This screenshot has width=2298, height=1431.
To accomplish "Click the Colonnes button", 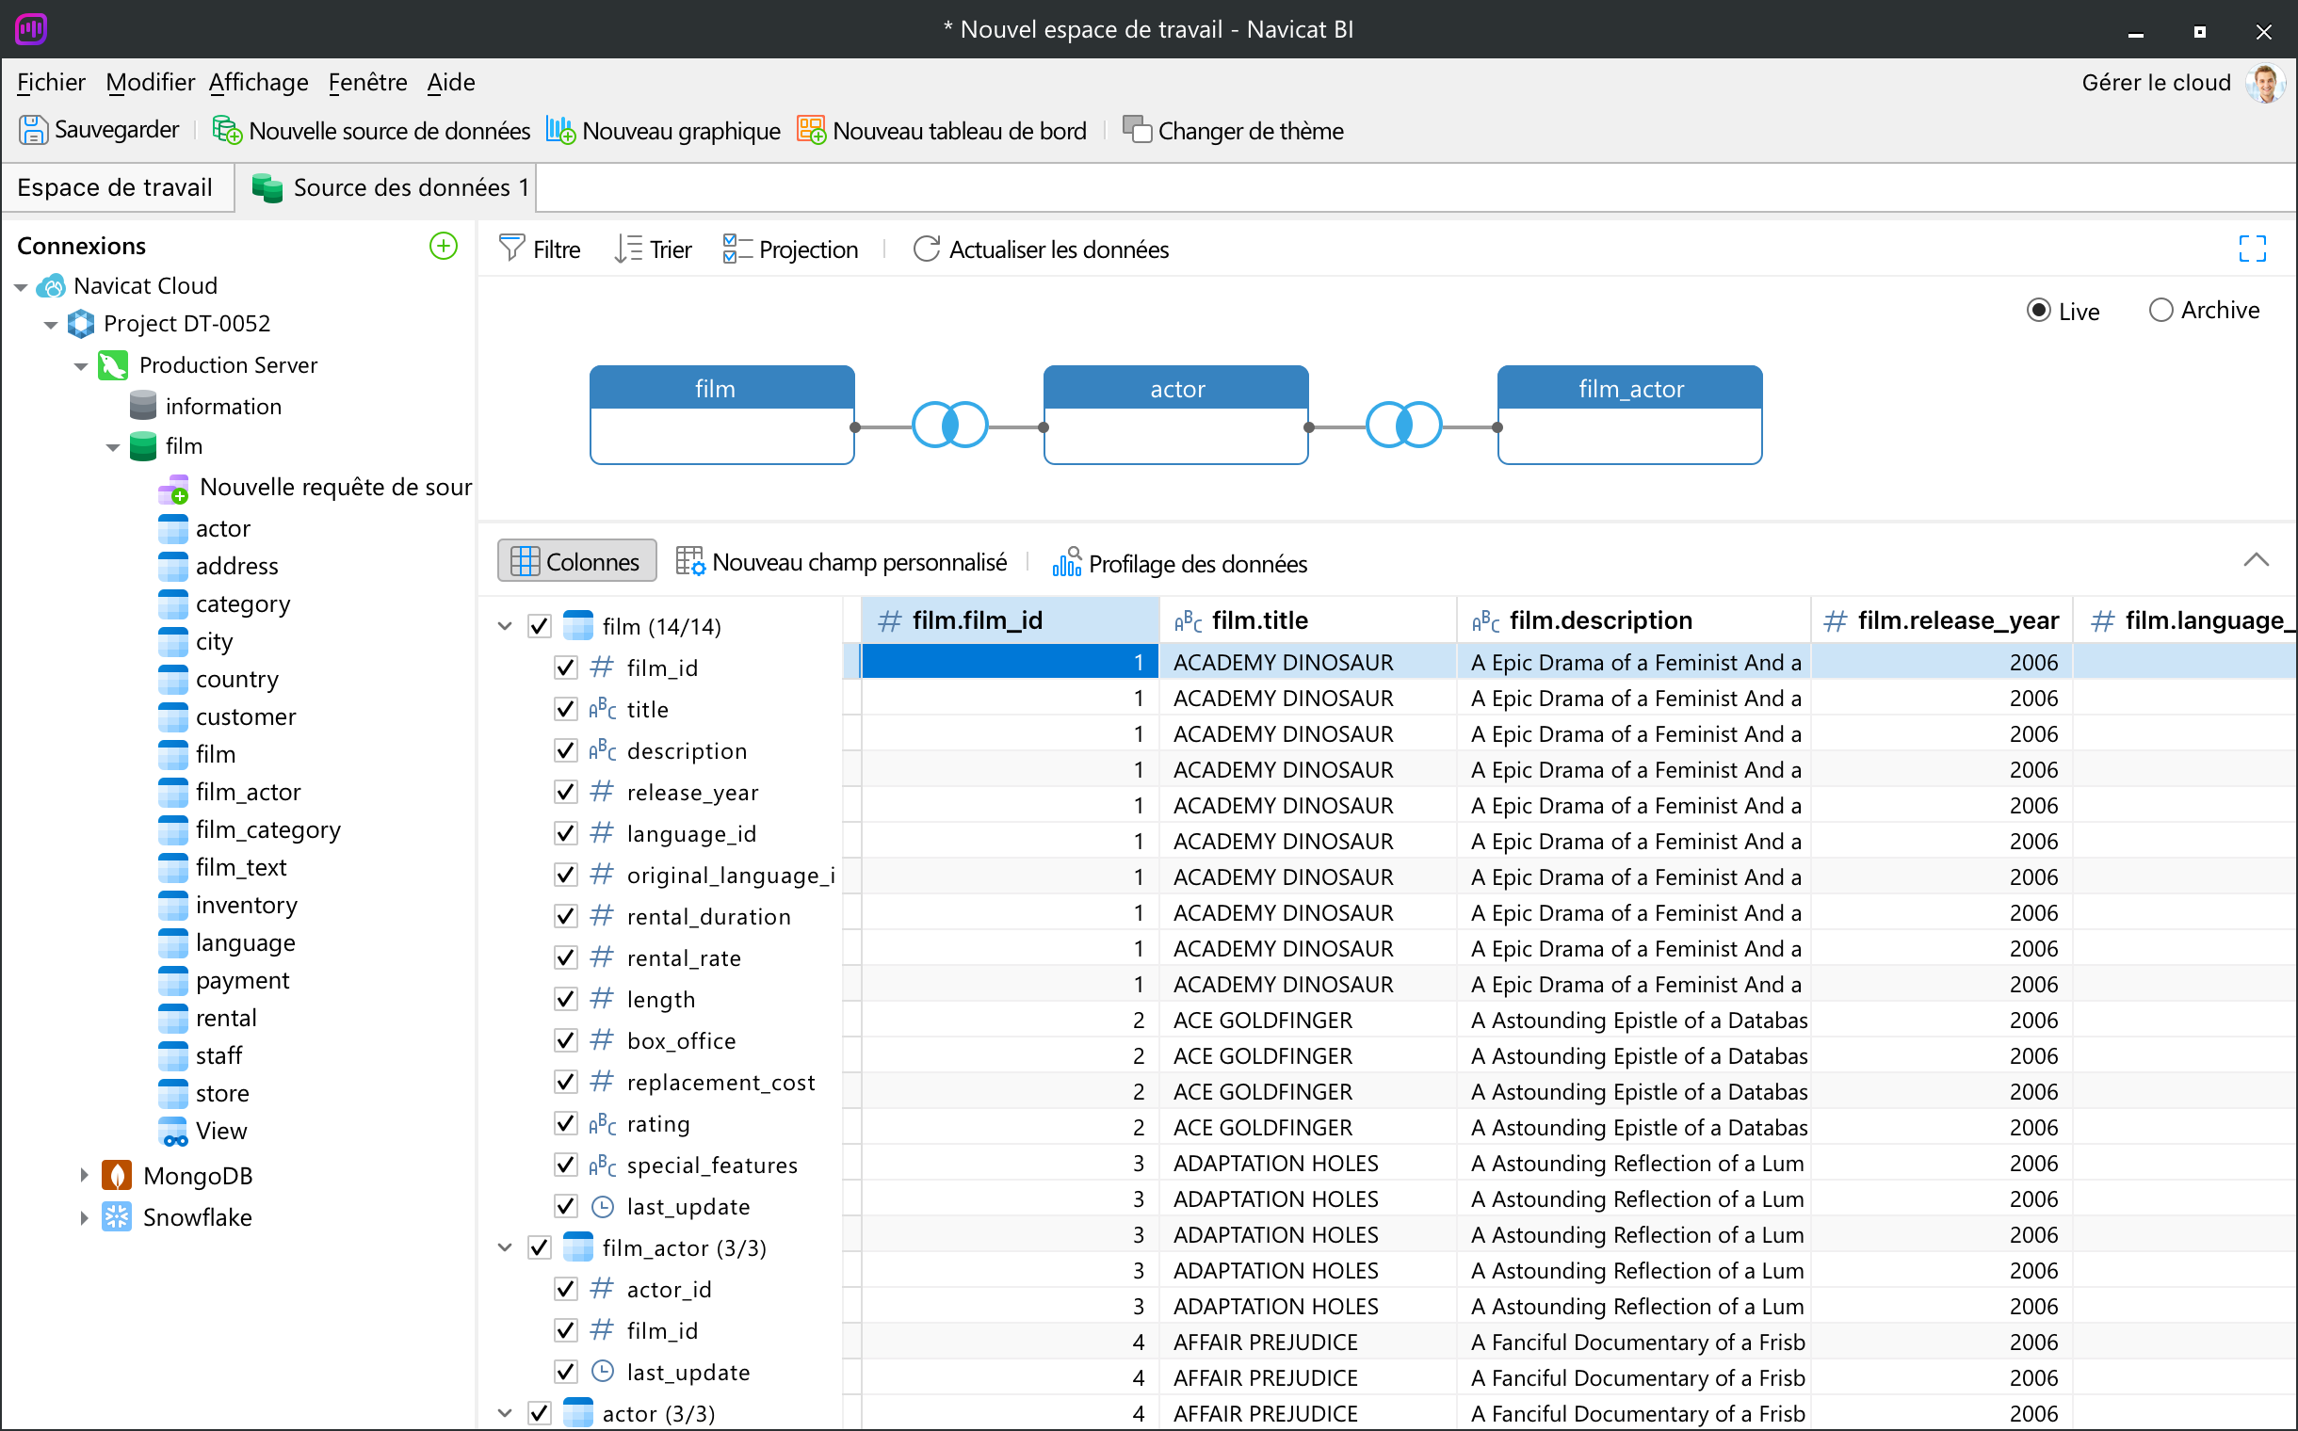I will [575, 561].
